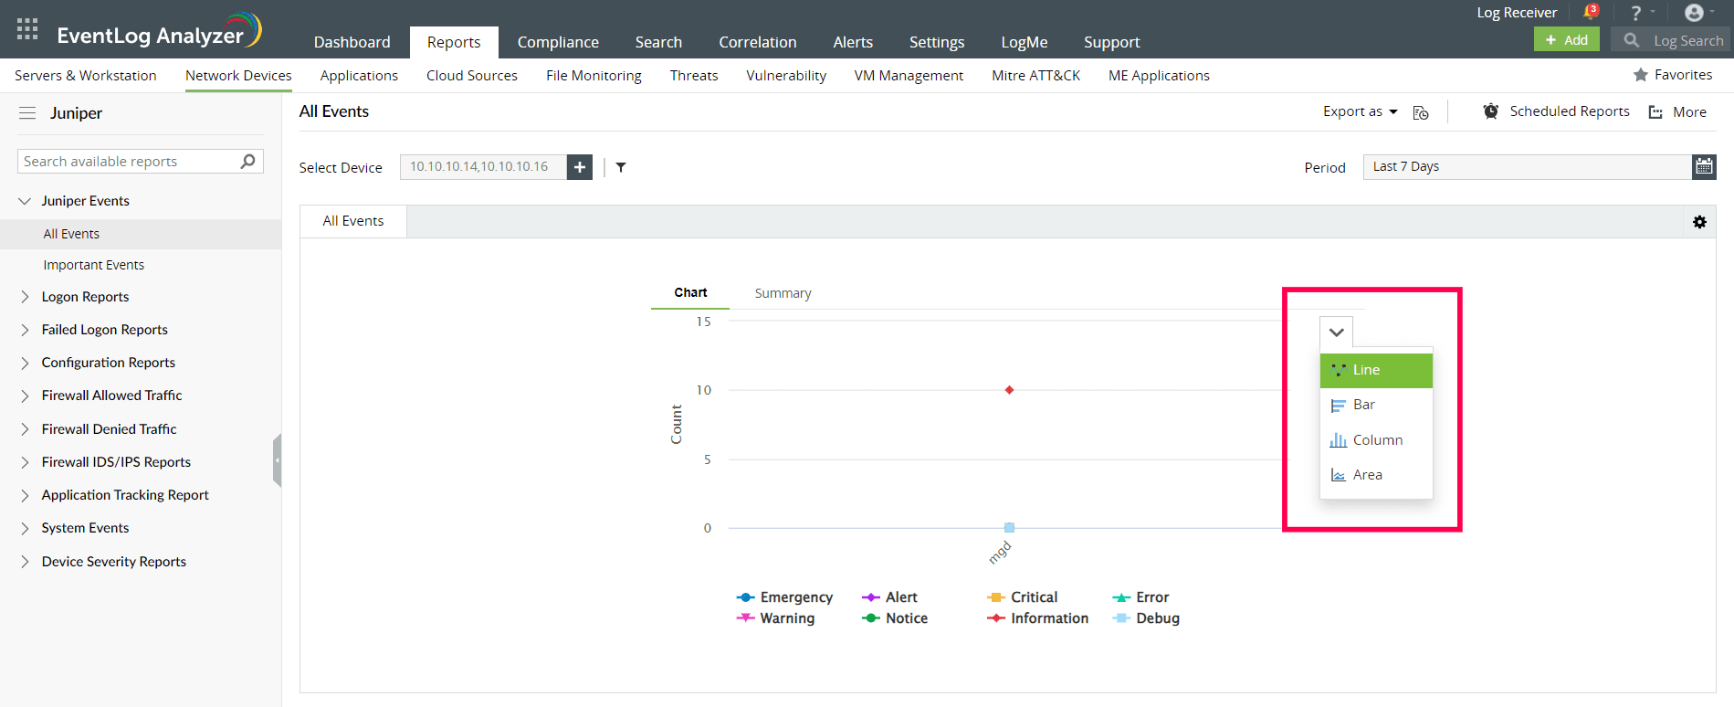Select the All Events sidebar report
Viewport: 1734px width, 707px height.
(71, 234)
